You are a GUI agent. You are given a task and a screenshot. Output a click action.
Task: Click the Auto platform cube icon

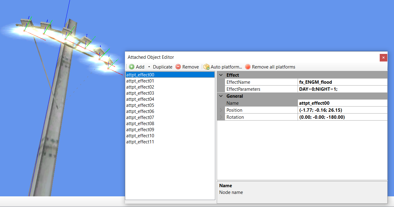pyautogui.click(x=206, y=67)
